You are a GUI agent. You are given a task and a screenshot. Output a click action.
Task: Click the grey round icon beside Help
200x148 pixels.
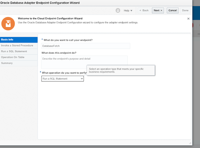point(118,10)
